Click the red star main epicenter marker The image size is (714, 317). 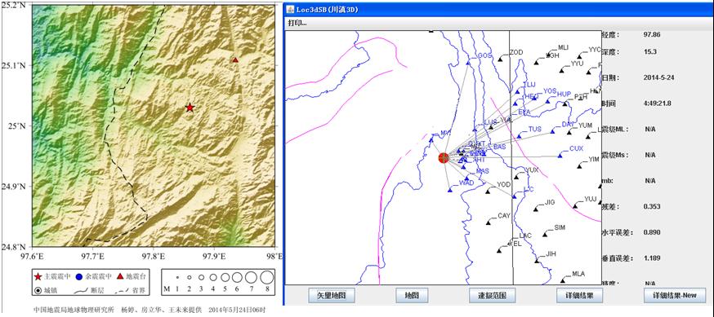click(190, 108)
